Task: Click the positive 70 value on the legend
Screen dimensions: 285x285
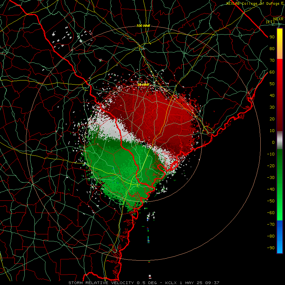Action: click(x=272, y=60)
